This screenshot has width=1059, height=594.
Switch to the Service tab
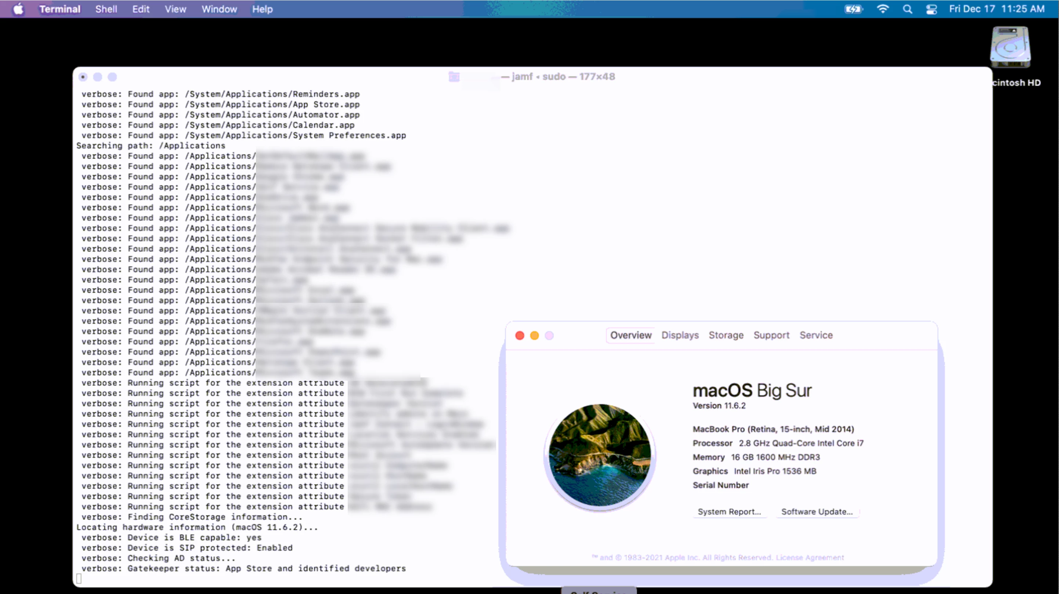[816, 335]
